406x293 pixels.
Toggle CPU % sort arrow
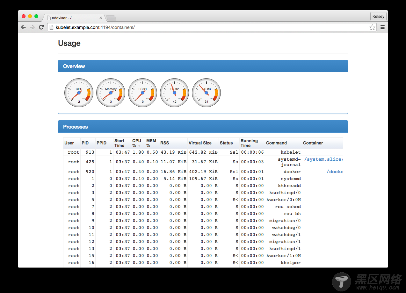coord(139,146)
